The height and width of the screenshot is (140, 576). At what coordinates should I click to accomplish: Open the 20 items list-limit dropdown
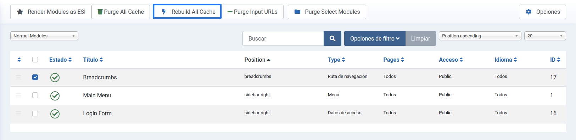(545, 36)
